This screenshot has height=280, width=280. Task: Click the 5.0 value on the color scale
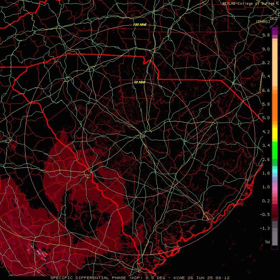[x=266, y=118]
